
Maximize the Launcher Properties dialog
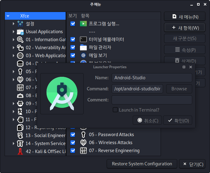coord(184,67)
